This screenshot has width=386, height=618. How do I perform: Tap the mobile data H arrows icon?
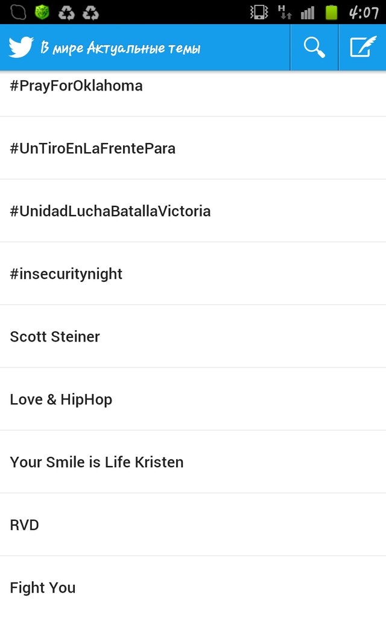(x=285, y=12)
